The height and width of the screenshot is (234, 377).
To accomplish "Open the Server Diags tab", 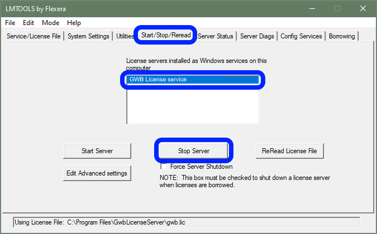I will coord(257,36).
